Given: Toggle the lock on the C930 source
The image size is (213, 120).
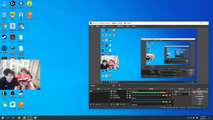Looking at the screenshot, I should (130, 93).
